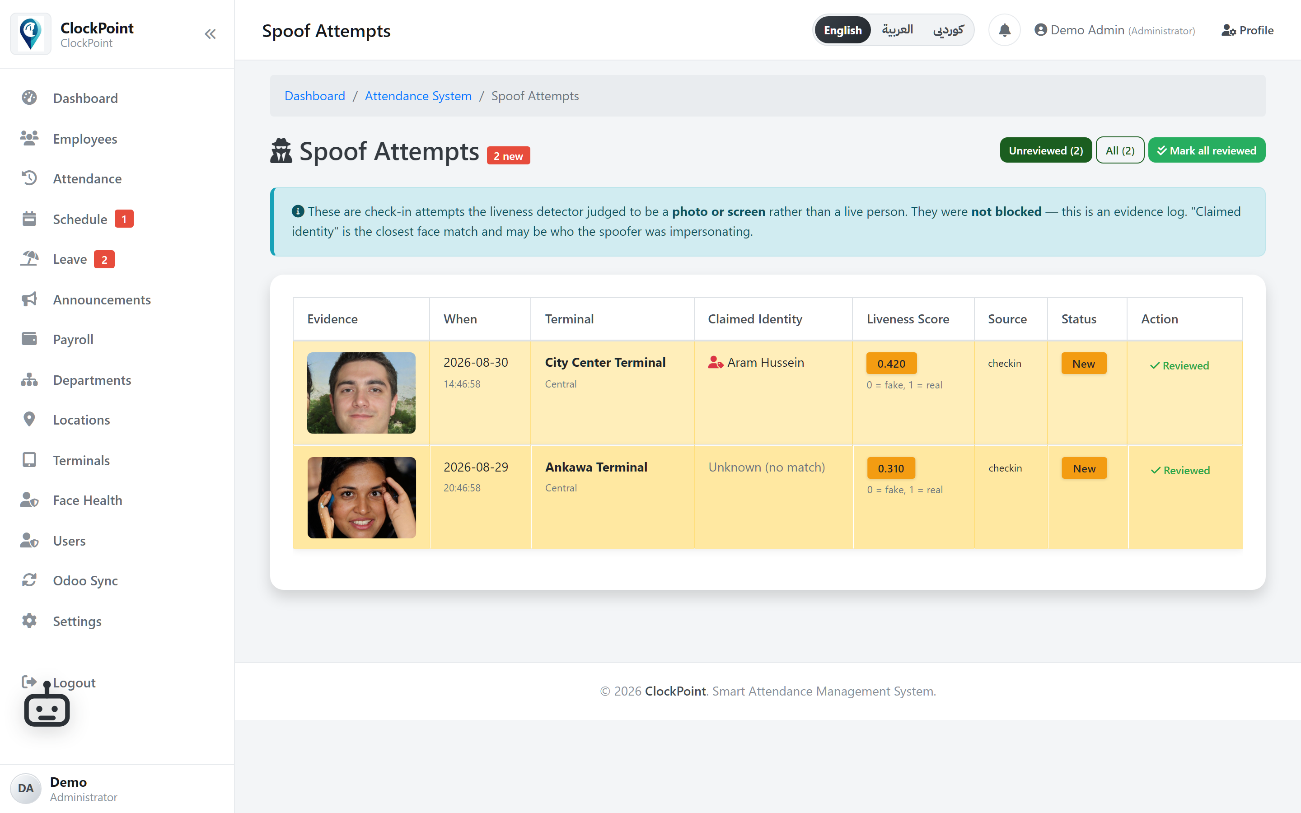Mark Ankawa Terminal attempt as Reviewed

point(1180,471)
